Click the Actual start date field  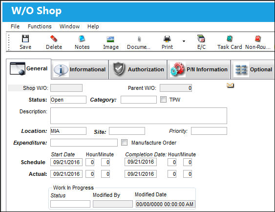click(66, 174)
